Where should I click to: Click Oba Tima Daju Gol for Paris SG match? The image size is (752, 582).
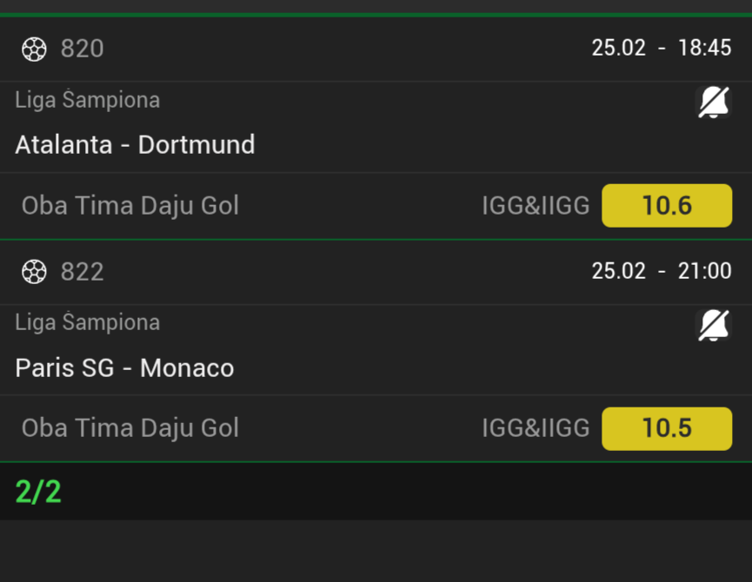coord(130,428)
